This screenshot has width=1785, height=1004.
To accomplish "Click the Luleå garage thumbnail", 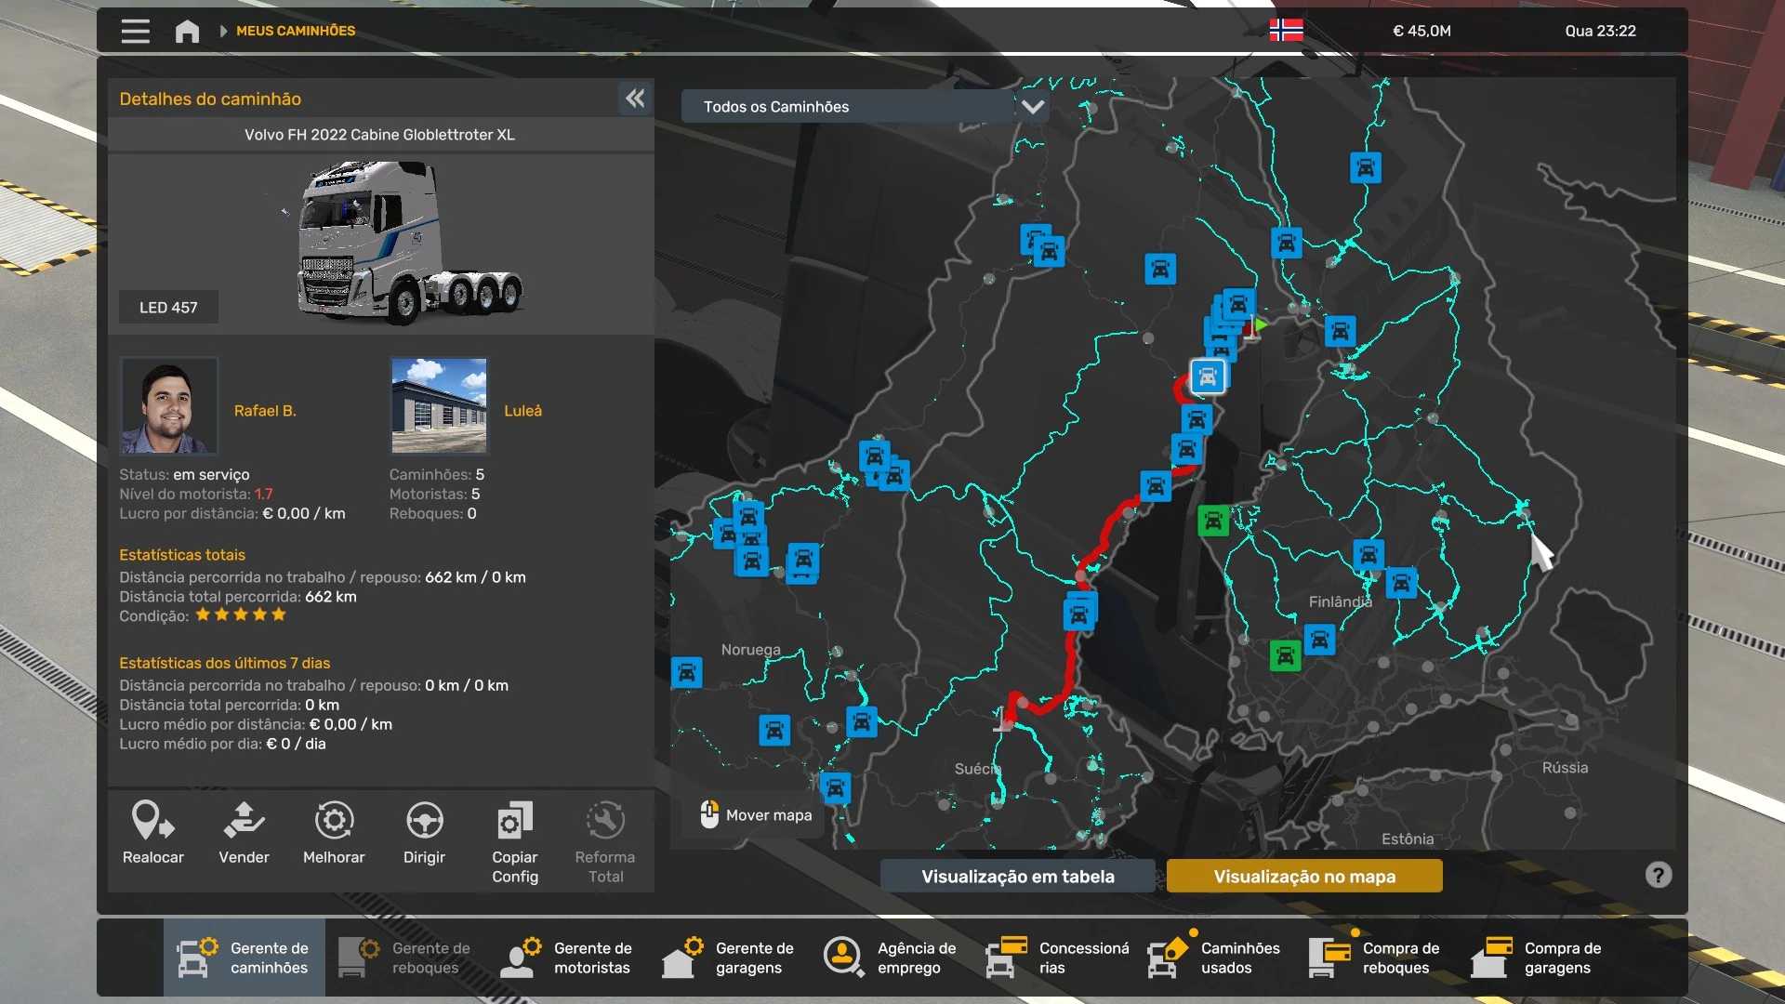I will click(439, 405).
